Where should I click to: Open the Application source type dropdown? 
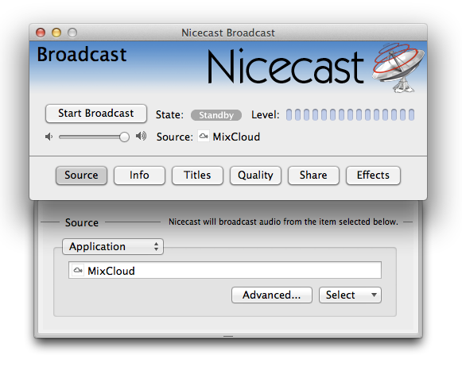(x=113, y=246)
